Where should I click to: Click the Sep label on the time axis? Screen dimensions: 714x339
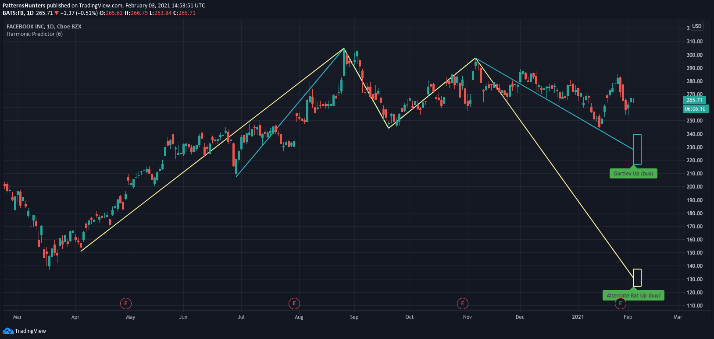[354, 317]
